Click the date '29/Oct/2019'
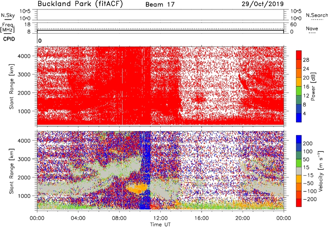This screenshot has width=328, height=227. coord(263,4)
